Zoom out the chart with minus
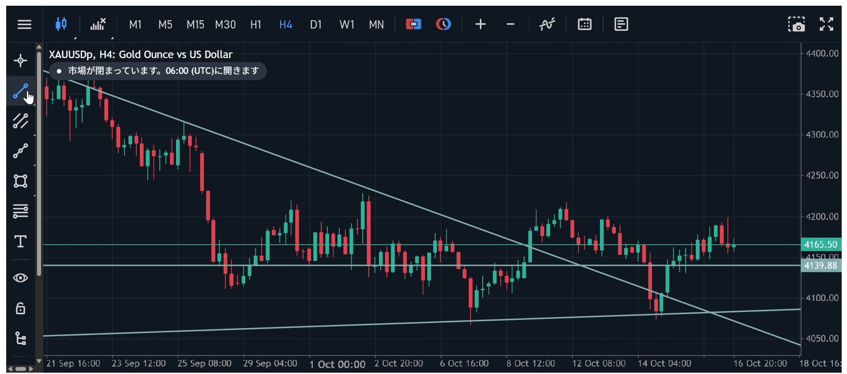Screen dimensions: 847x374 [x=510, y=24]
